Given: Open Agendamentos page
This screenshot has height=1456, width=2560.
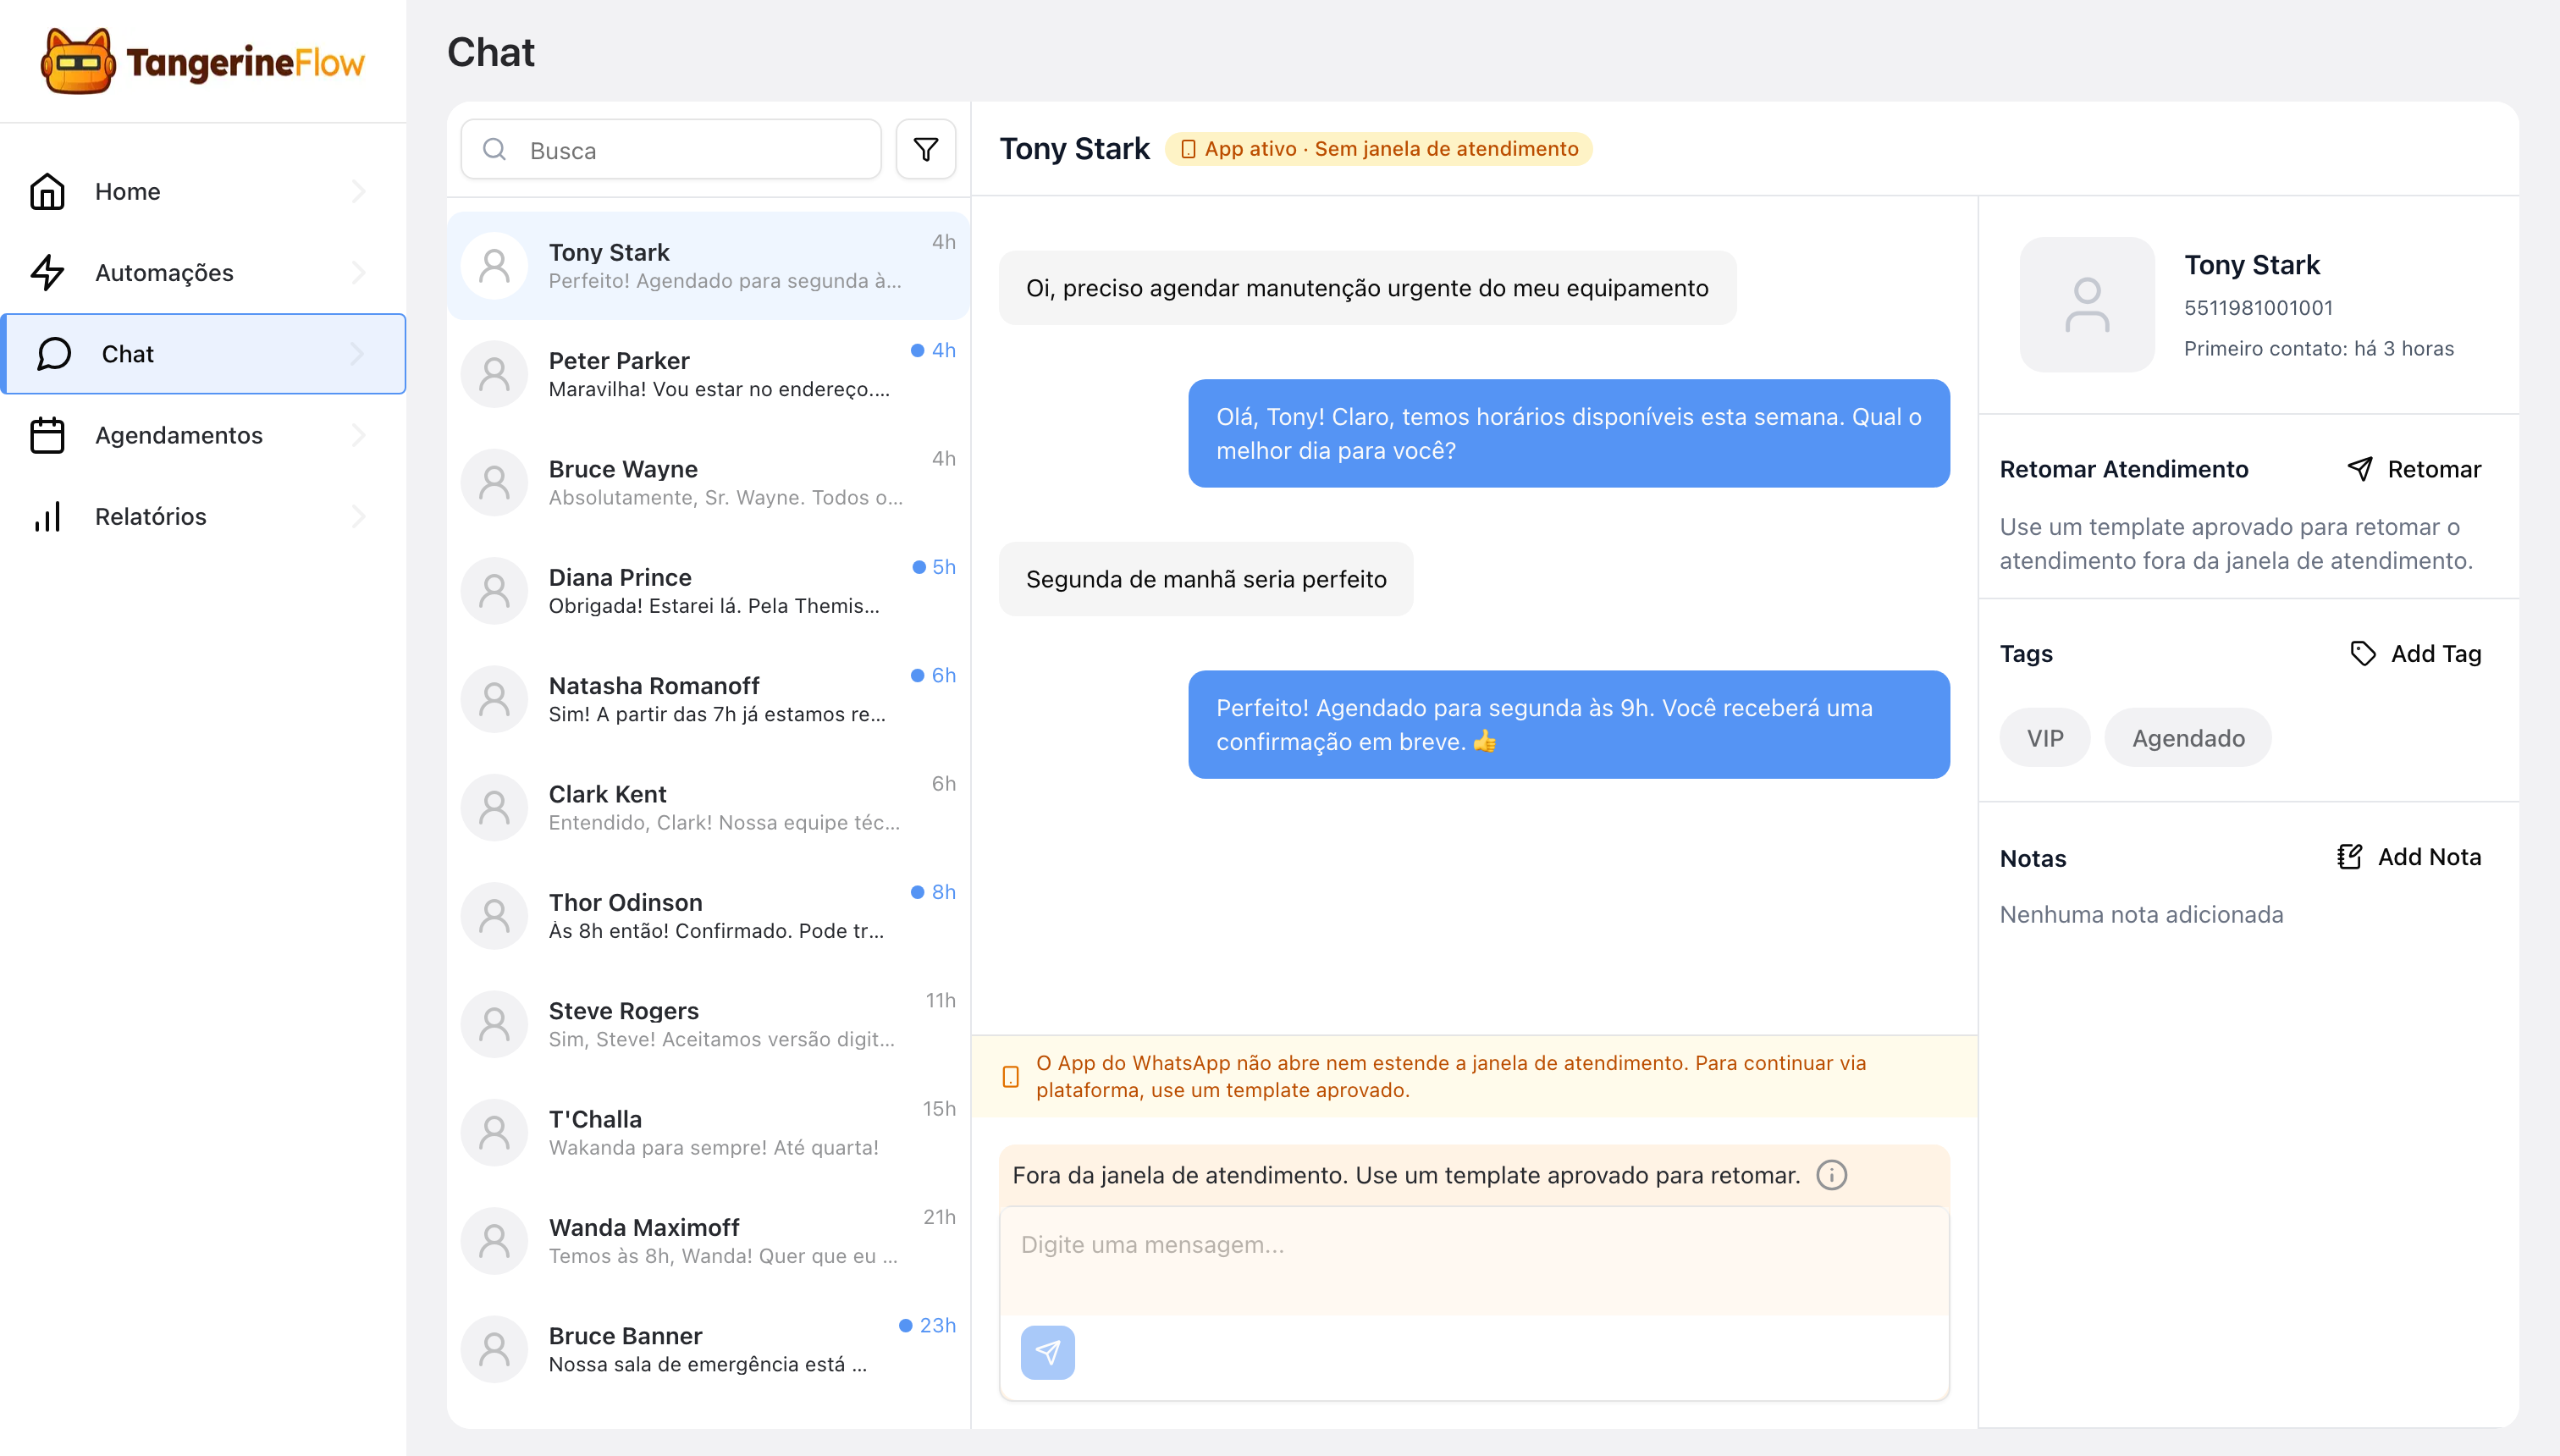Looking at the screenshot, I should point(203,435).
